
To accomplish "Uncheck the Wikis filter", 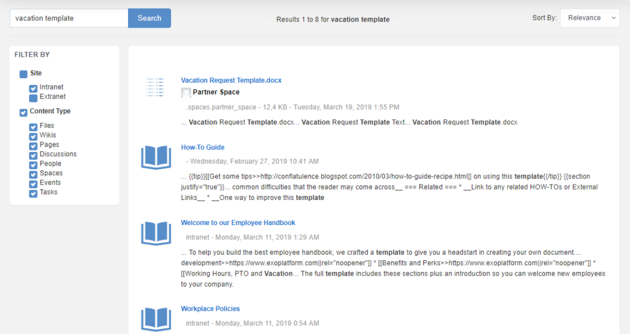I will (33, 136).
